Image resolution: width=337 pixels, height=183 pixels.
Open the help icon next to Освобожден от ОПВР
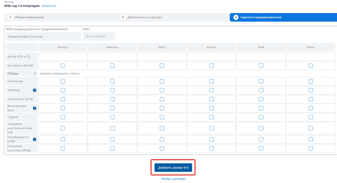tap(35, 139)
